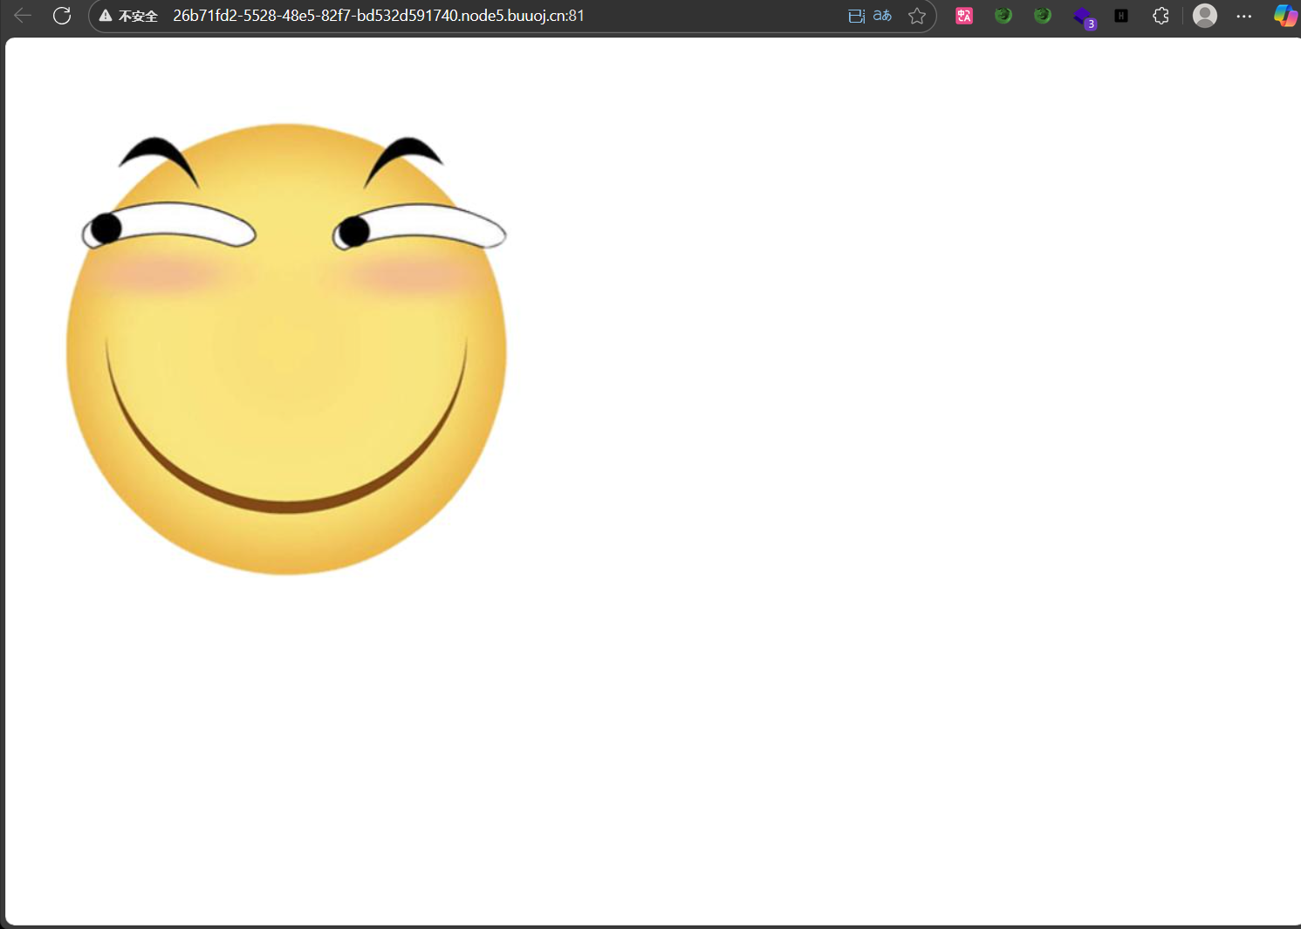The width and height of the screenshot is (1301, 929).
Task: Click the first green FoxyProxy extension icon
Action: pos(1003,15)
